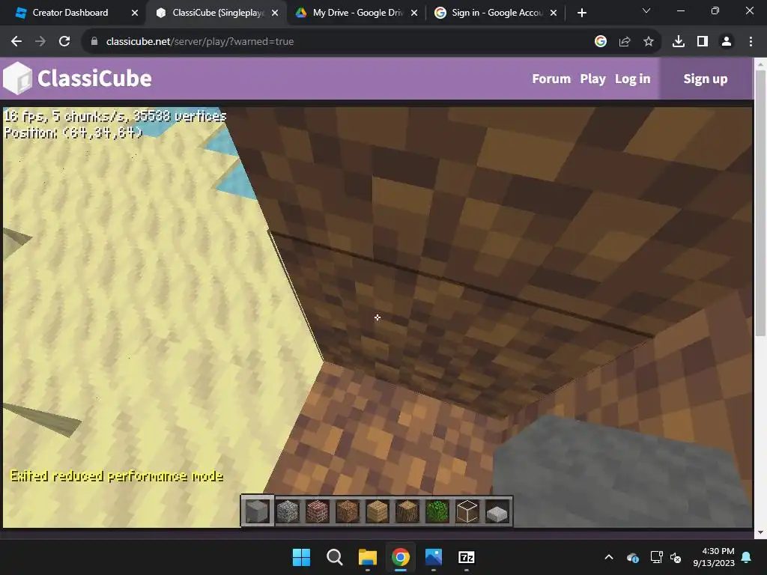Go back to previous page
Screen dimensions: 767x575
pyautogui.click(x=16, y=42)
